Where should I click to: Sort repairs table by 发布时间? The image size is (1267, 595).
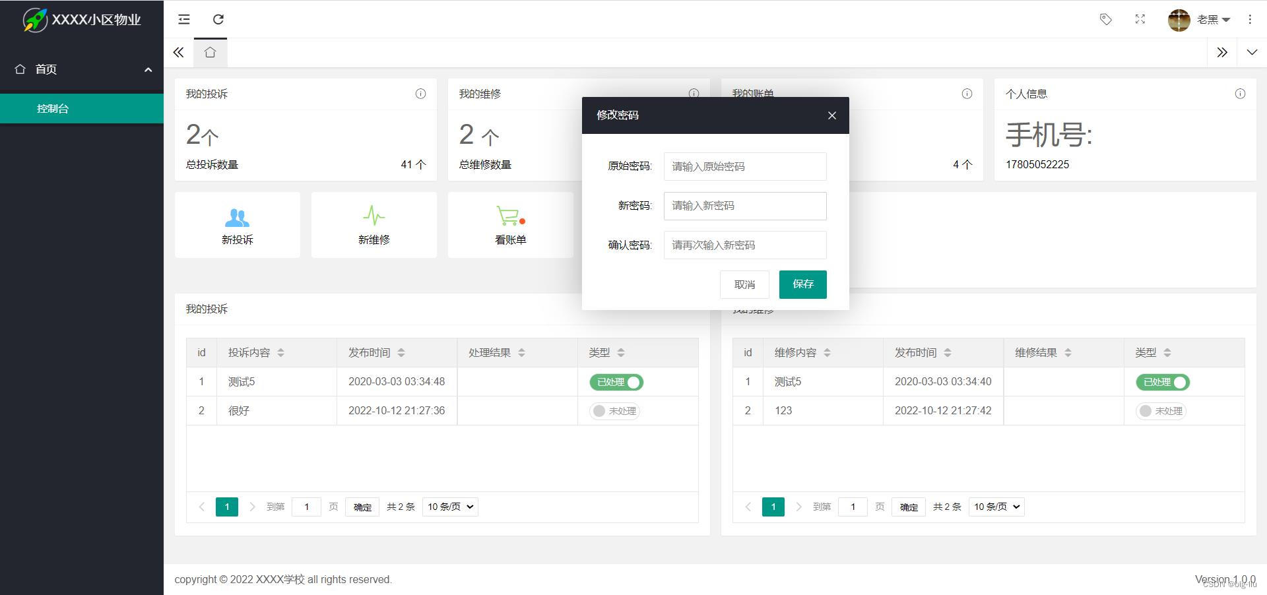point(948,353)
